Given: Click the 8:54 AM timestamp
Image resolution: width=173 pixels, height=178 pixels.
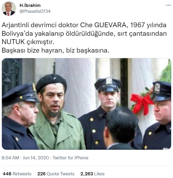Looking at the screenshot, I should [x=10, y=158].
